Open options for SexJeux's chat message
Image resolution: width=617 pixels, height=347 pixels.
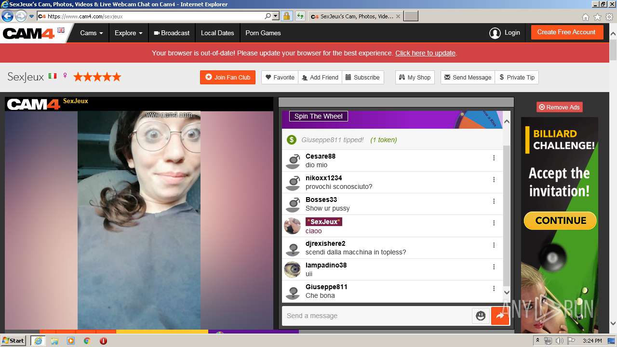tap(494, 223)
